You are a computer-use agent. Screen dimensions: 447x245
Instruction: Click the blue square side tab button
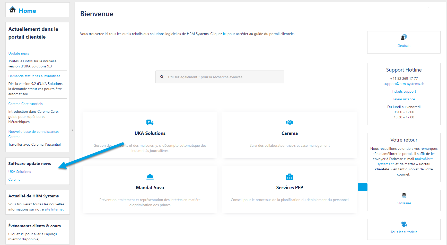pyautogui.click(x=362, y=187)
